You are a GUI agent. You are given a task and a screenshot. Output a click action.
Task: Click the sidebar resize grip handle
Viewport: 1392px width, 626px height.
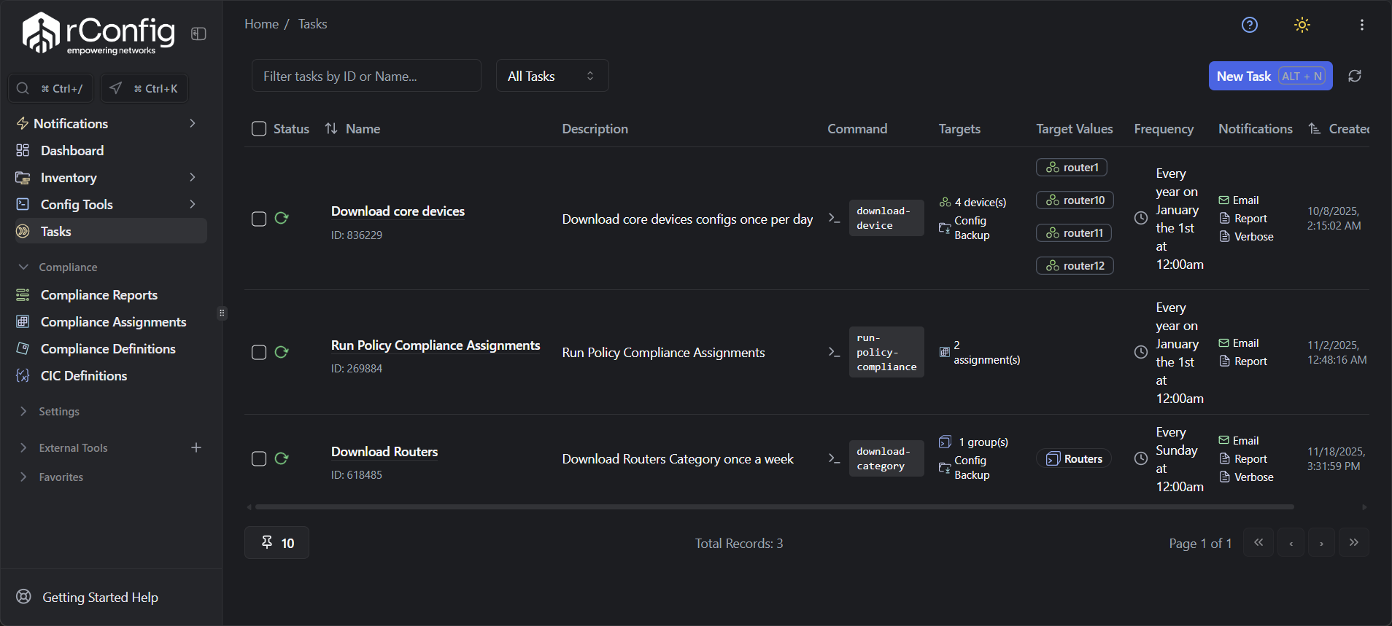[x=222, y=313]
